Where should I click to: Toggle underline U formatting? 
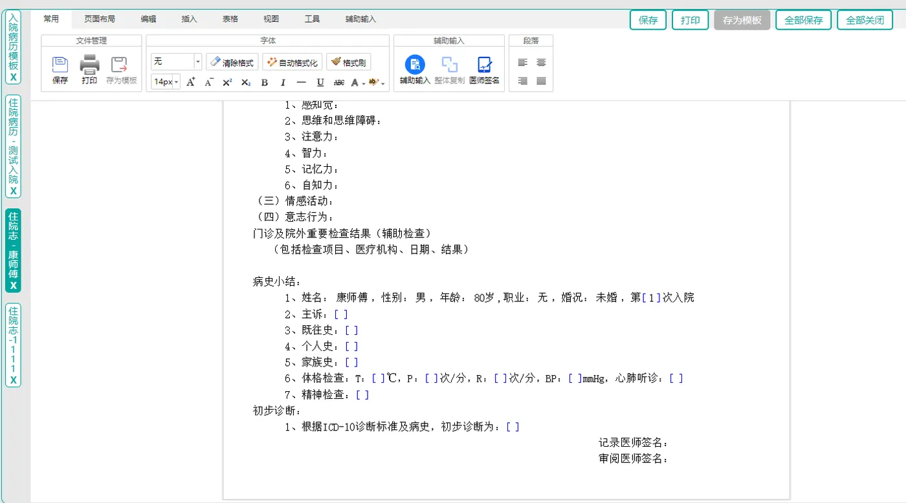[320, 82]
